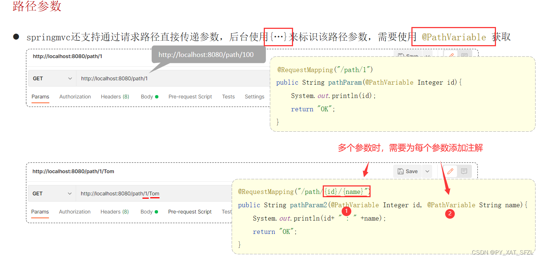Open Headers (8) tab in the path/1 request
This screenshot has width=539, height=259.
click(115, 97)
